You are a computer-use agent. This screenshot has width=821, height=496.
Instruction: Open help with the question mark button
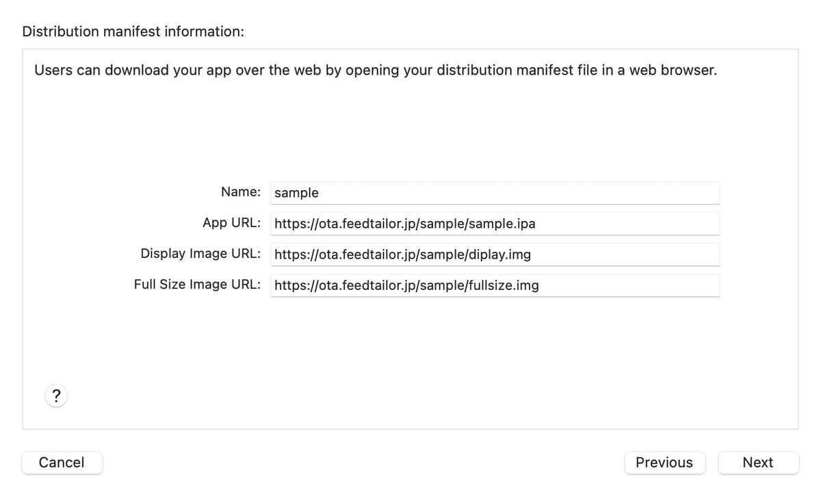pos(56,395)
